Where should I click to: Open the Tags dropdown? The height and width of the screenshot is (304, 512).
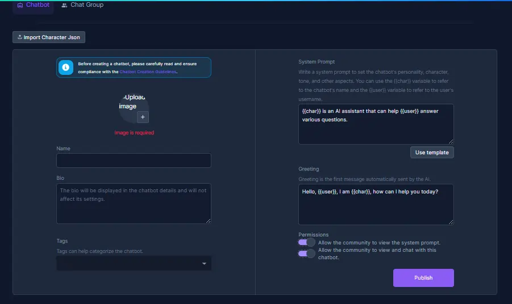(134, 263)
